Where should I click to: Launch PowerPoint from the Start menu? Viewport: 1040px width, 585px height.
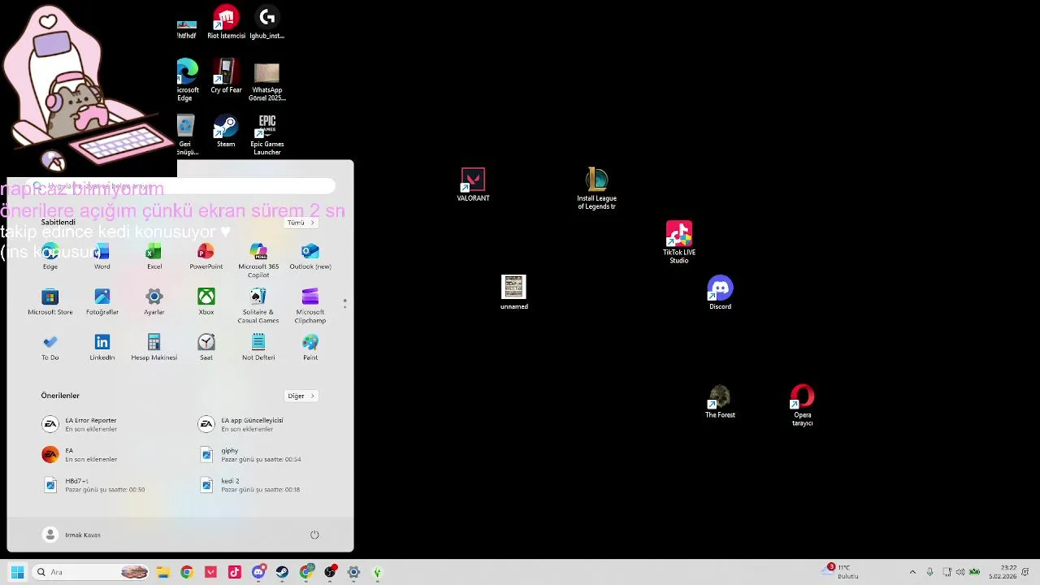tap(206, 256)
